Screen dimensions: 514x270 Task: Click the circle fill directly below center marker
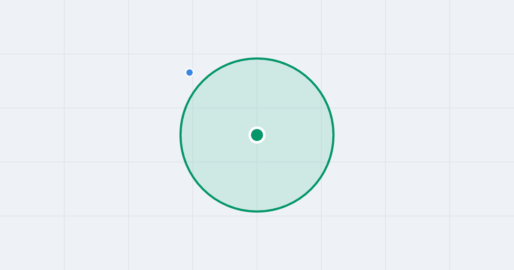(257, 176)
